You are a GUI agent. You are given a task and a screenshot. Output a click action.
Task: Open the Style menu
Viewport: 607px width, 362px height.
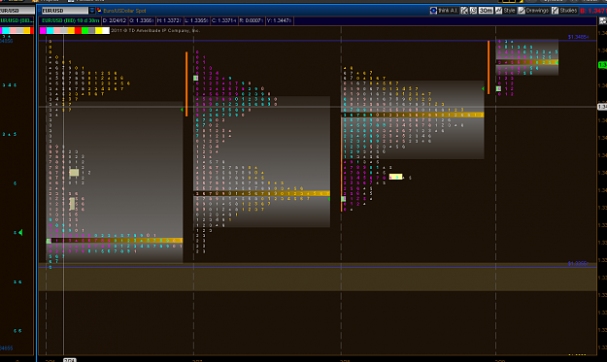coord(506,11)
